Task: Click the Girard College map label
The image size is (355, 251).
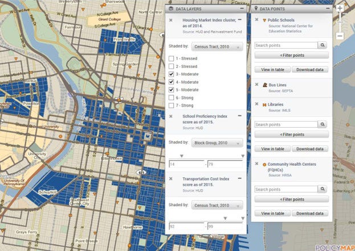Action: point(109,19)
